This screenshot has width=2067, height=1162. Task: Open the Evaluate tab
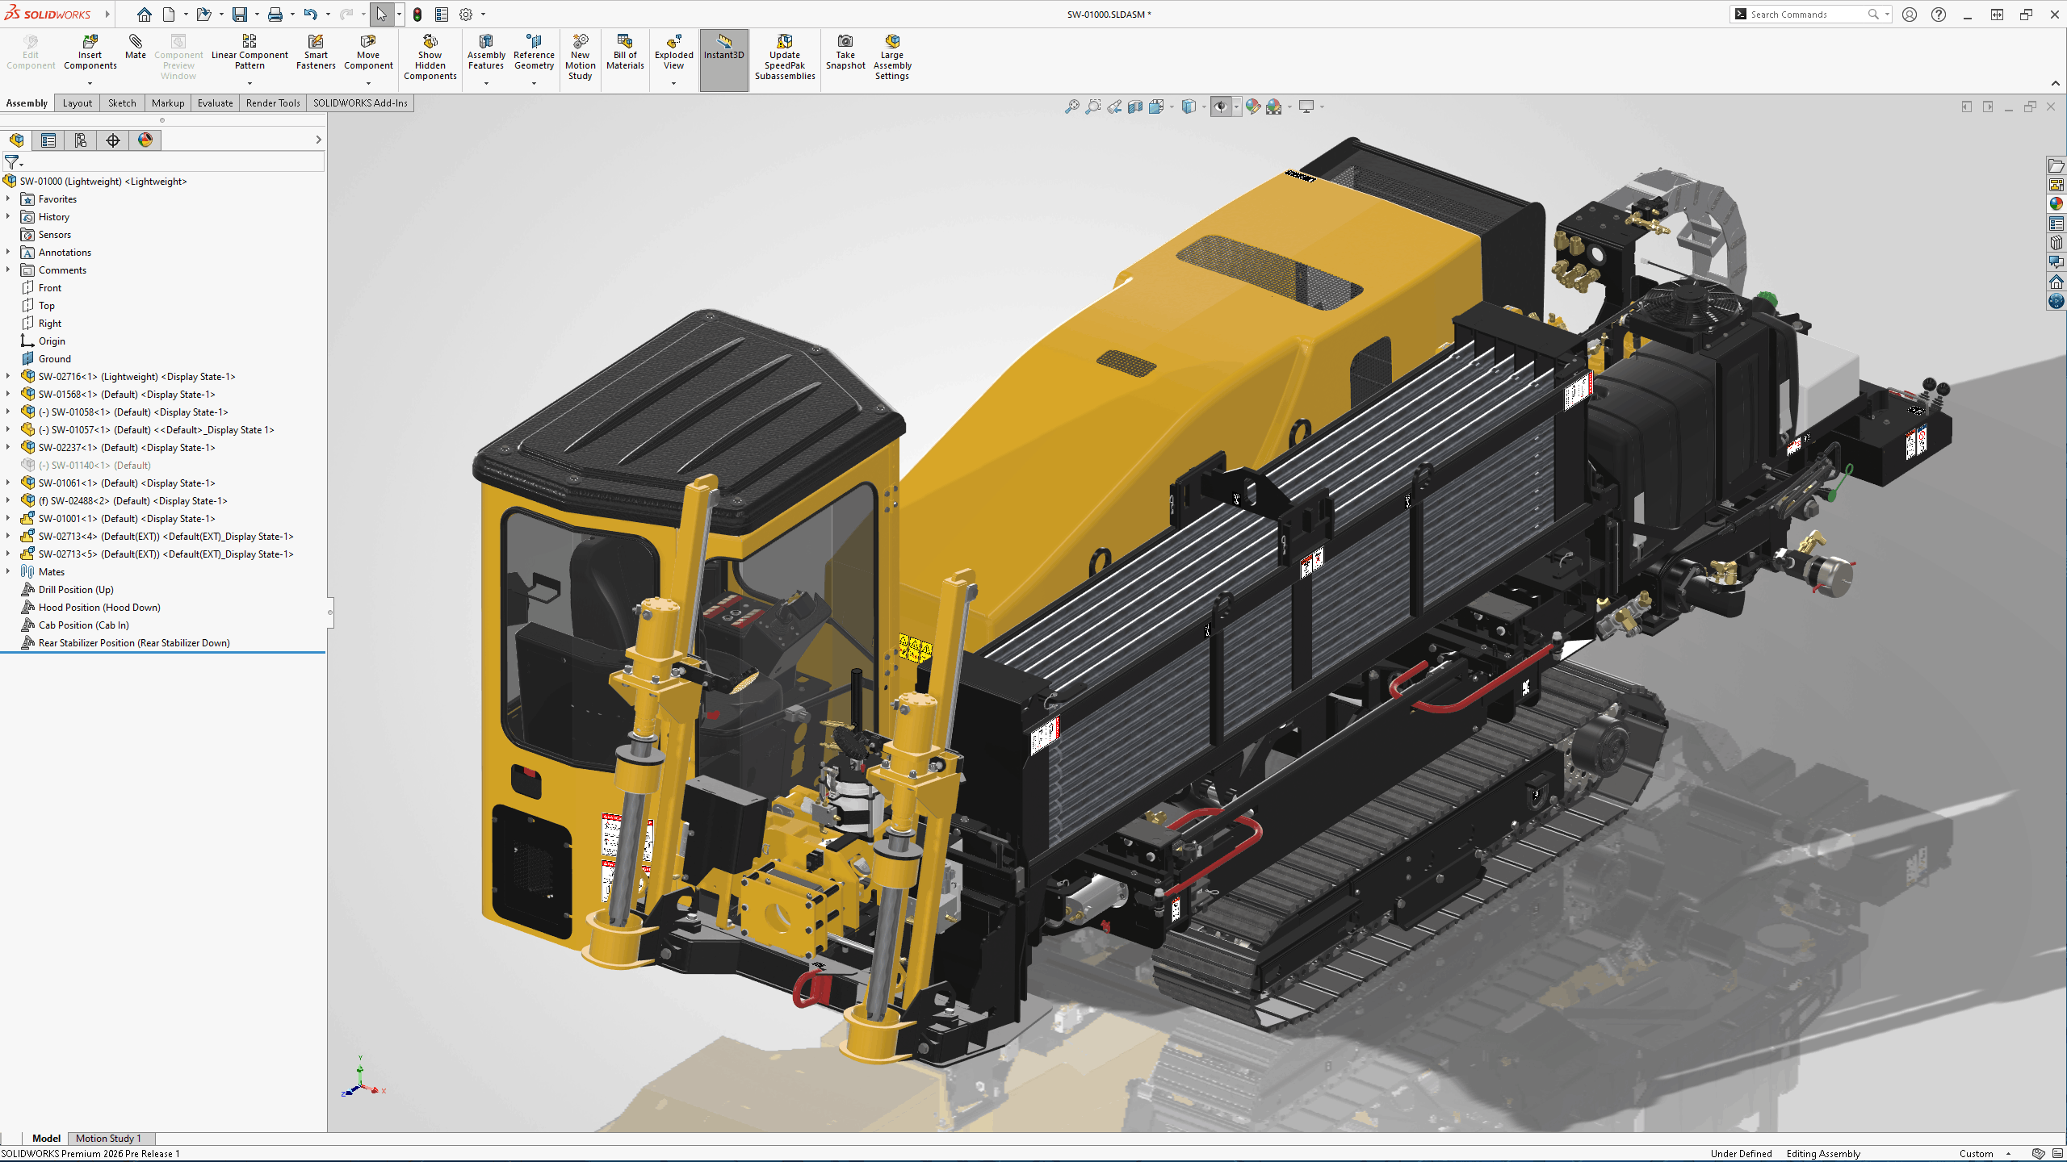pos(215,102)
